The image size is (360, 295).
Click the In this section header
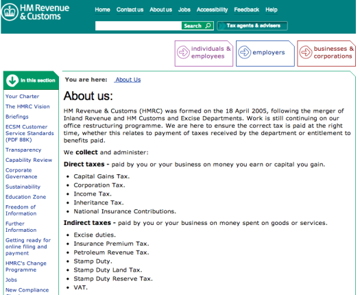click(31, 80)
